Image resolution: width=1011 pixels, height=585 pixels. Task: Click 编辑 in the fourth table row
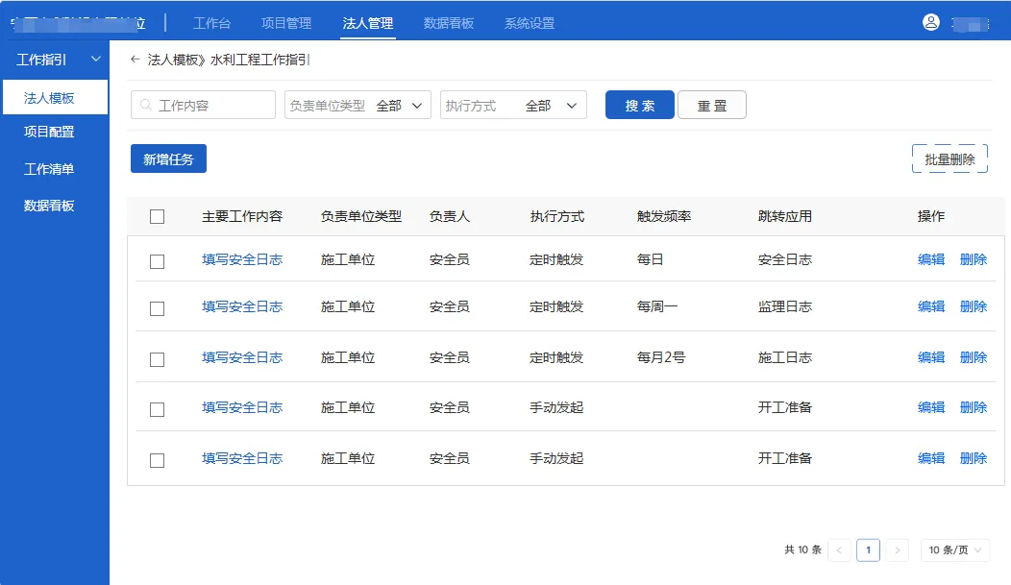pyautogui.click(x=931, y=407)
